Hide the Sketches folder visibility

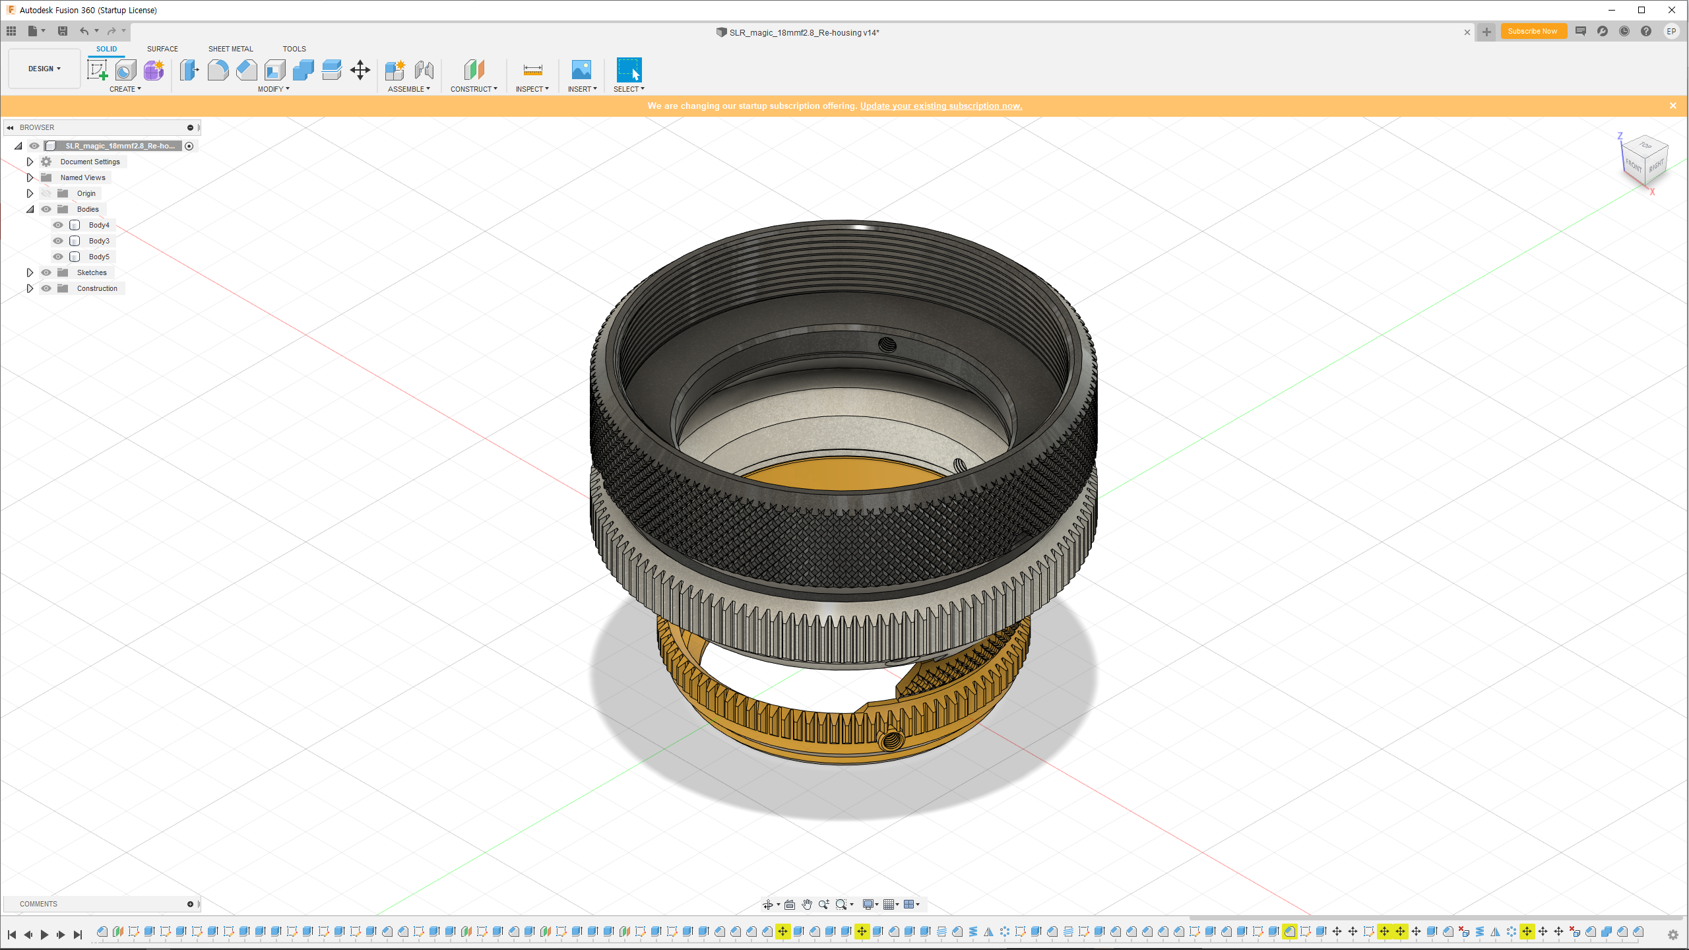46,272
